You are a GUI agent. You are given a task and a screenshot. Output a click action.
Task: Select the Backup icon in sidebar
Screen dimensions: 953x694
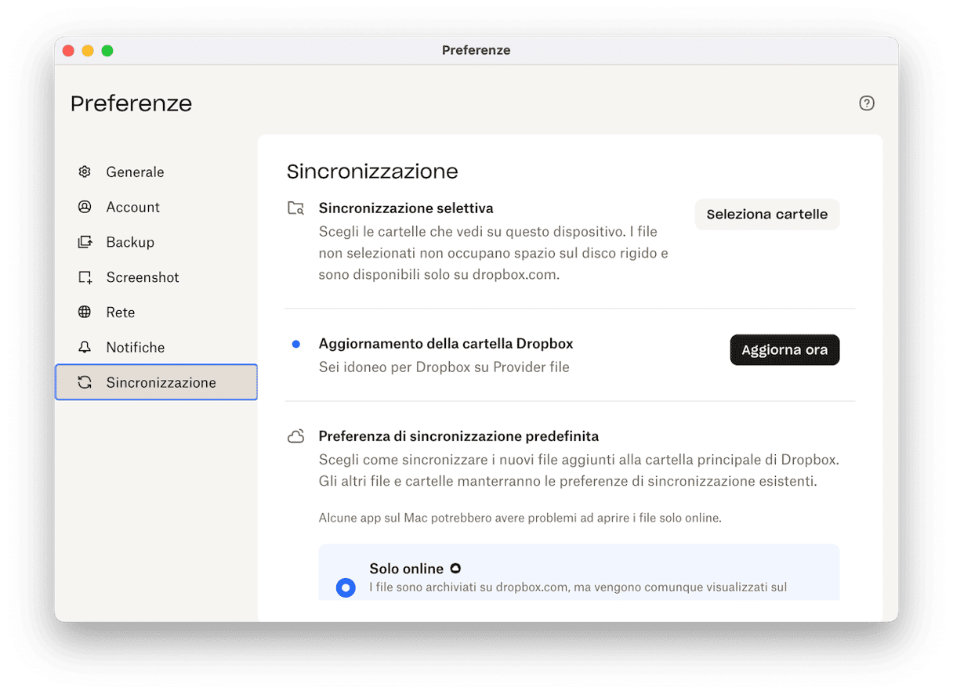[85, 242]
